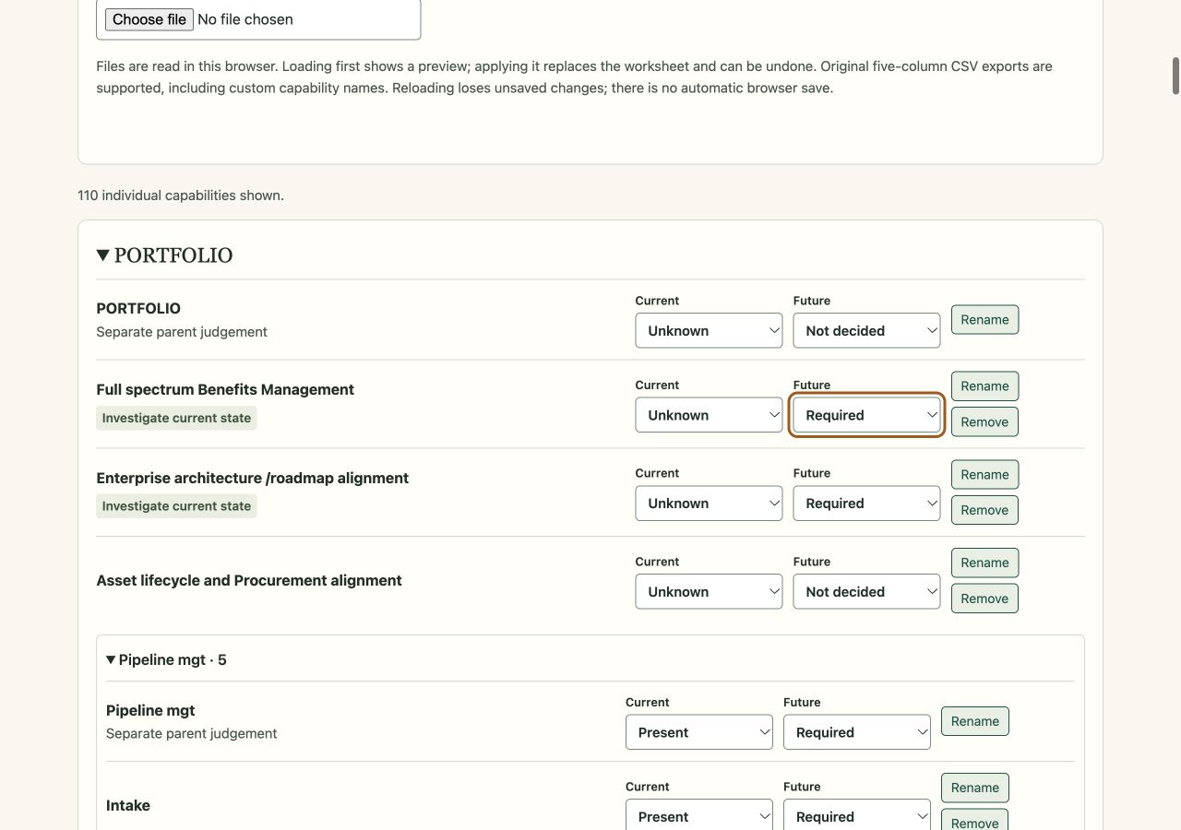The width and height of the screenshot is (1181, 830).
Task: Click the 'Investigate current state' tag under Full spectrum Benefits
Action: [x=176, y=418]
